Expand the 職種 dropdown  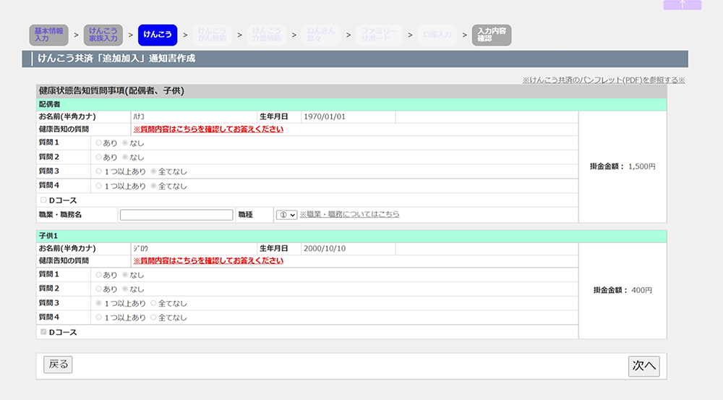click(x=286, y=215)
